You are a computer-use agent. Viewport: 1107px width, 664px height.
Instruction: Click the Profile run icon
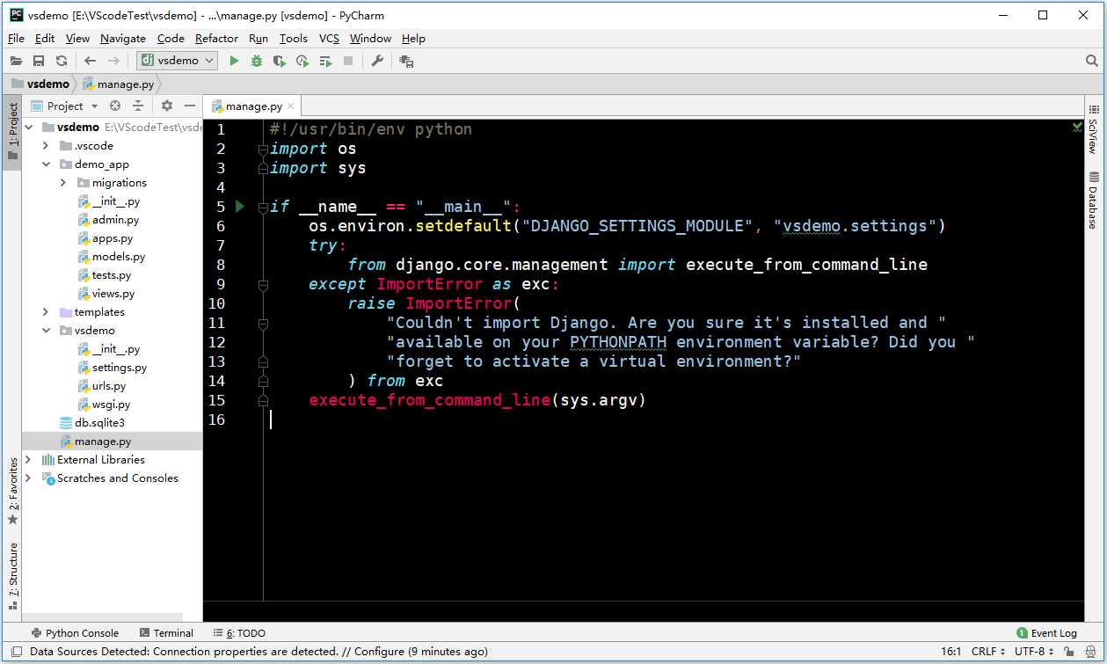(302, 61)
